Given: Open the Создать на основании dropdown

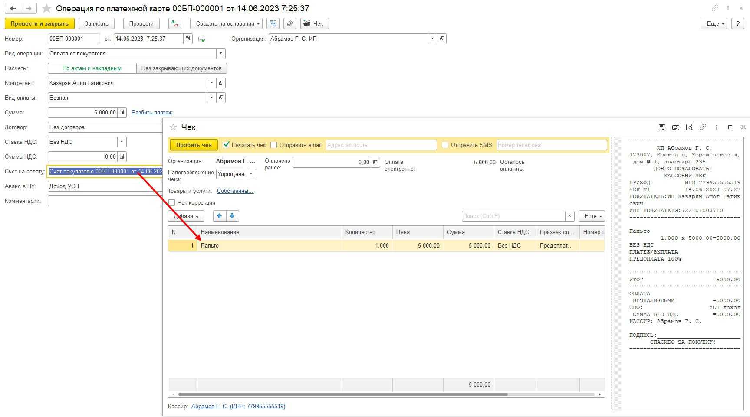Looking at the screenshot, I should tap(226, 23).
